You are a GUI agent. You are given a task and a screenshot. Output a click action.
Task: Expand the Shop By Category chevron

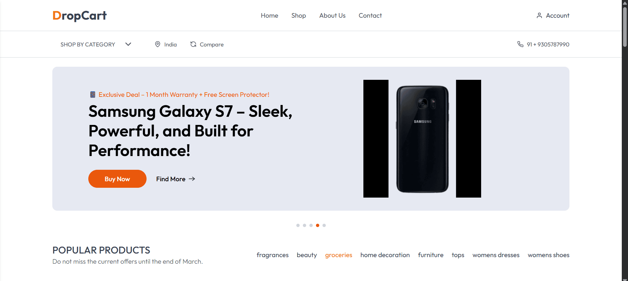[x=128, y=44]
